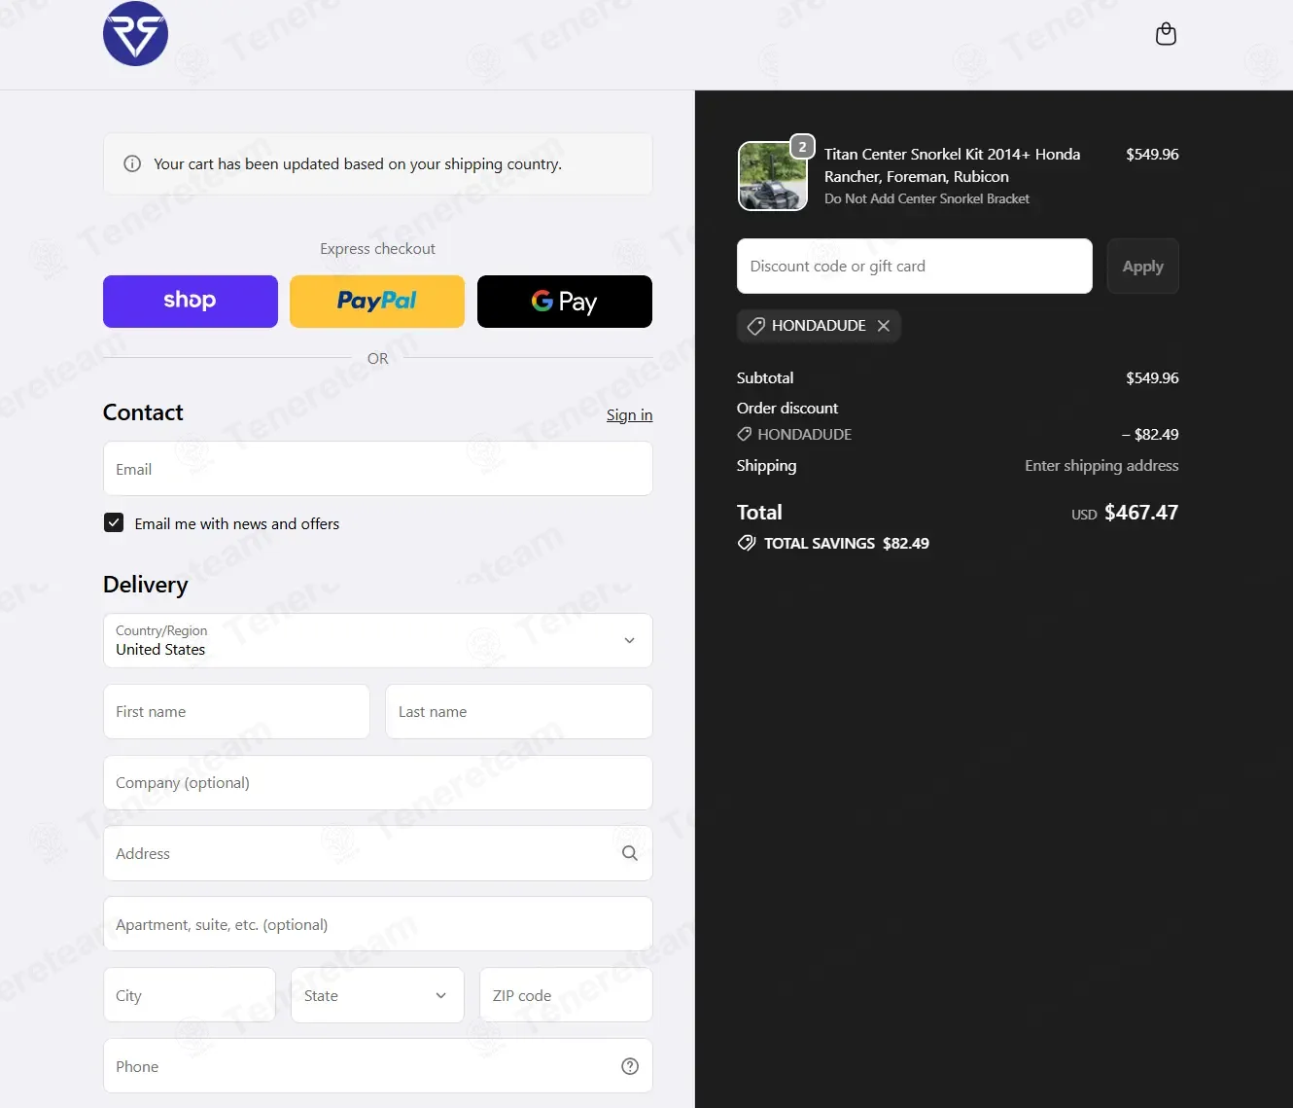Click the total savings tag icon
Screen dimensions: 1293x1108
click(x=746, y=543)
